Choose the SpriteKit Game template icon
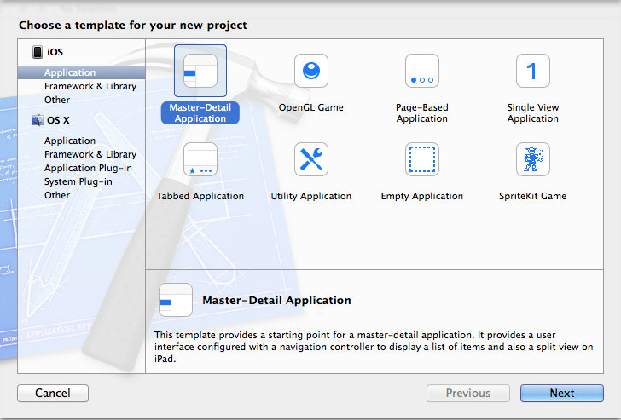 pos(533,159)
